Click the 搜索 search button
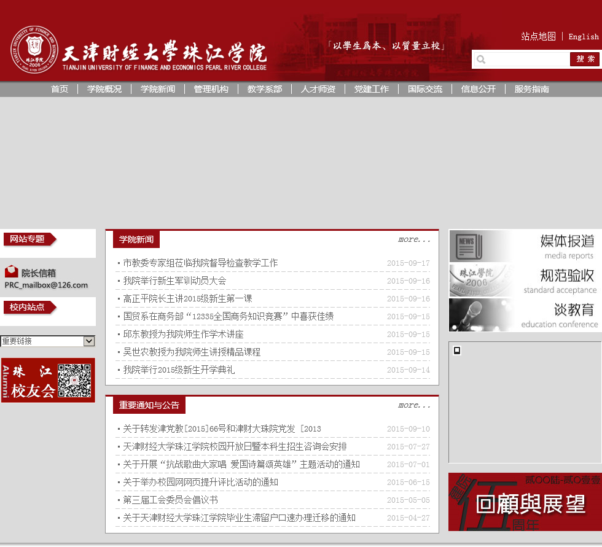This screenshot has width=602, height=547. (585, 59)
